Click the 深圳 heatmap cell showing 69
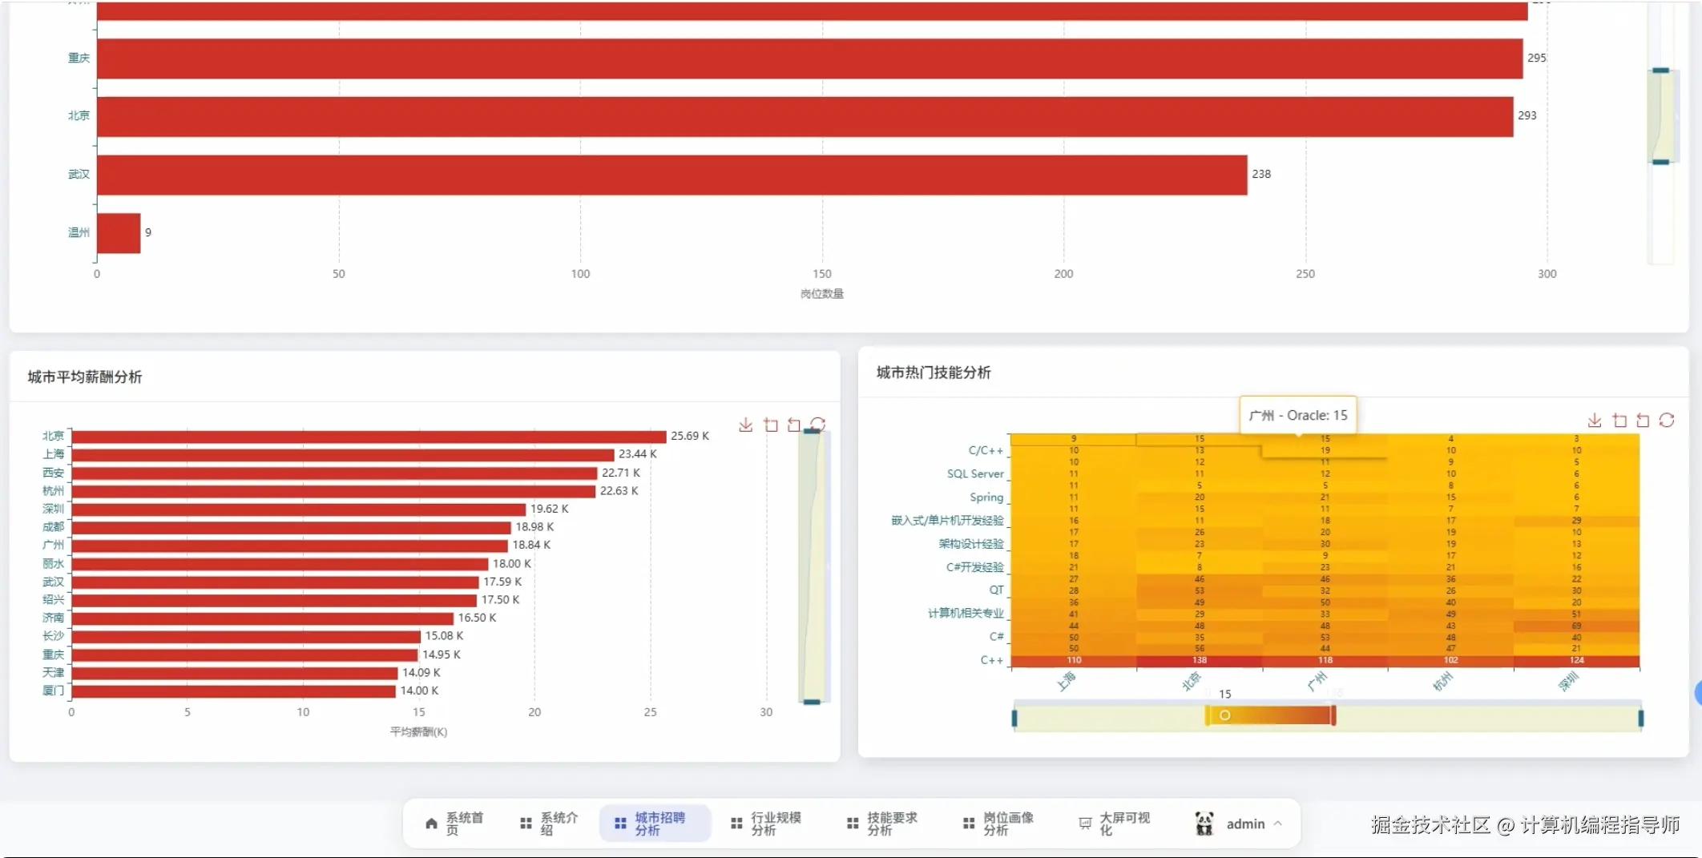This screenshot has width=1702, height=858. [x=1576, y=626]
